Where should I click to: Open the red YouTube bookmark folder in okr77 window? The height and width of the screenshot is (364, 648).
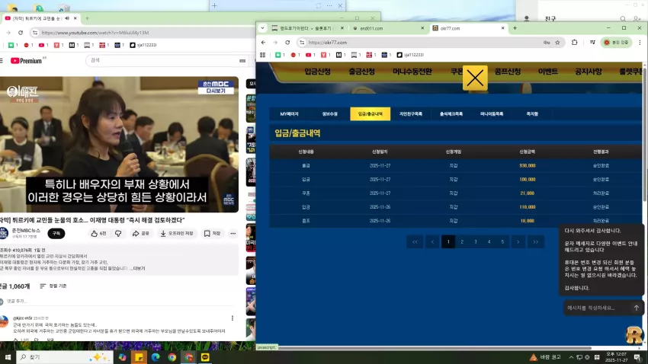(x=310, y=55)
